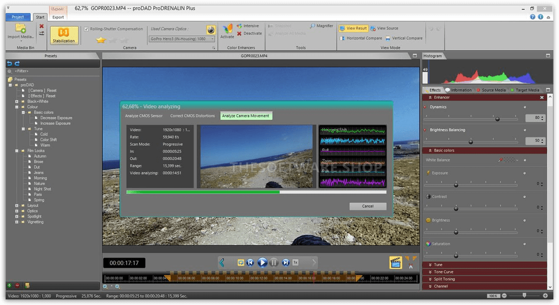This screenshot has width=559, height=305.
Task: Select the Stabilization tool
Action: pyautogui.click(x=64, y=35)
